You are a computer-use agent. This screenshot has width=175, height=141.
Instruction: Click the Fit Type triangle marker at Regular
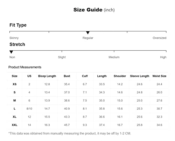click(x=88, y=33)
